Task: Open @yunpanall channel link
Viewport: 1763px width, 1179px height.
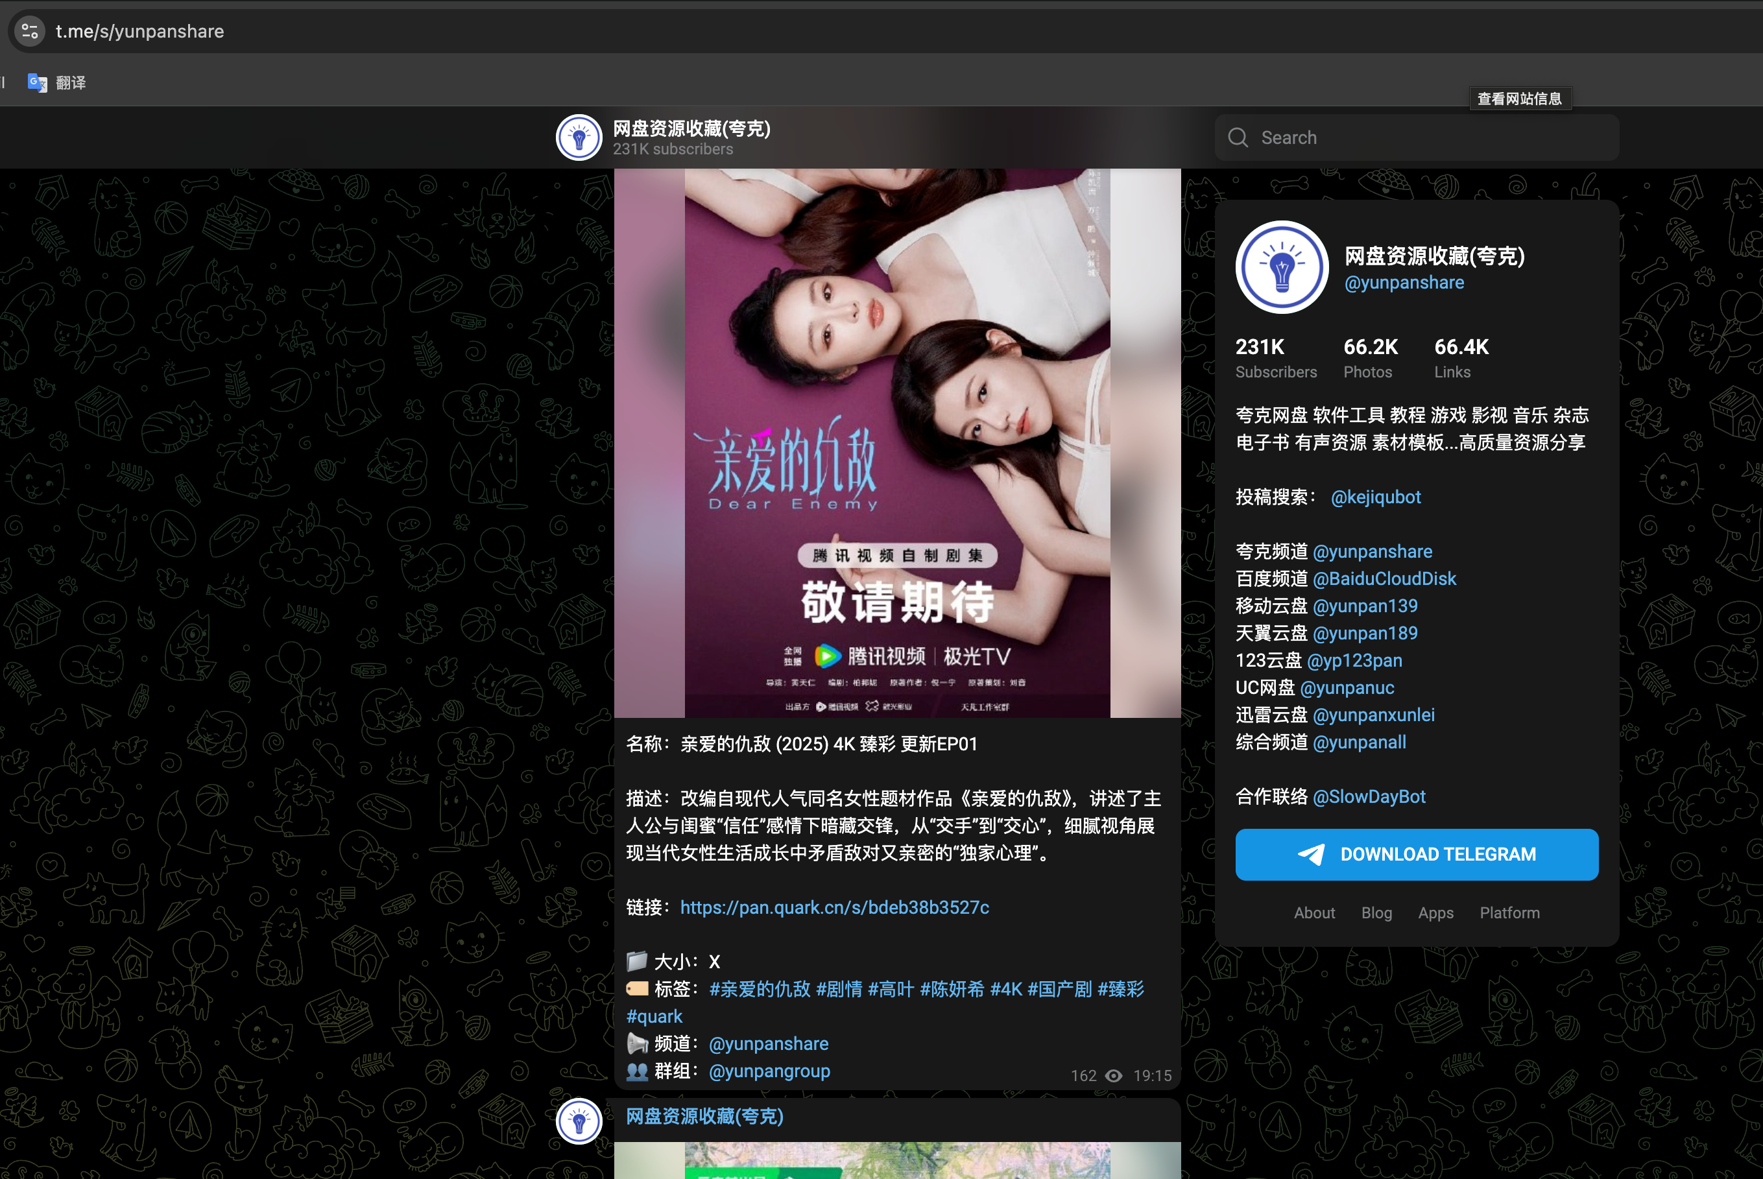Action: pos(1358,742)
